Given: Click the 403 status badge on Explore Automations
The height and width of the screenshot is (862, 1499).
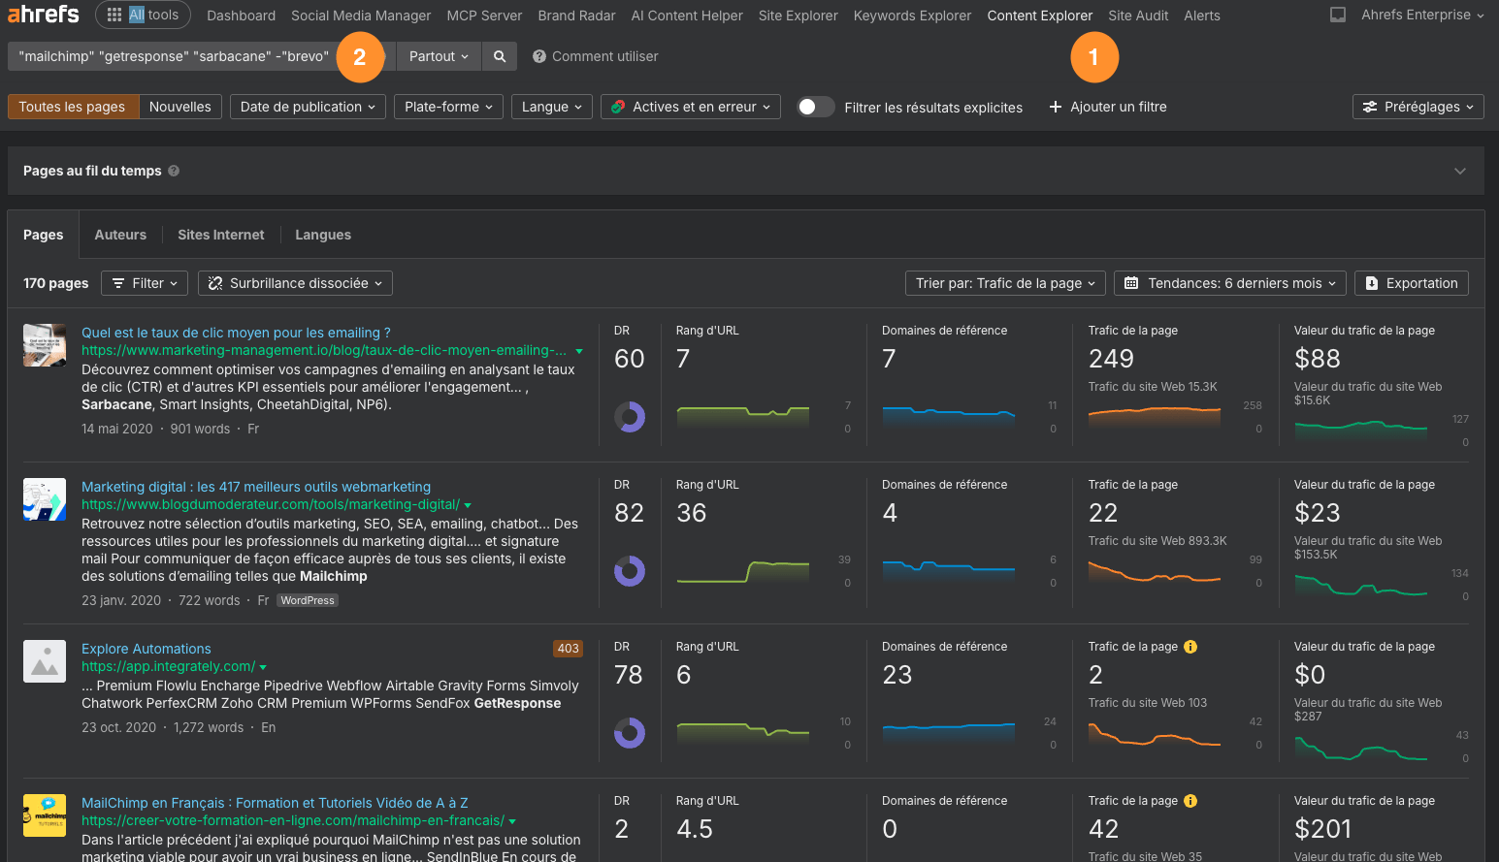Looking at the screenshot, I should click(x=568, y=649).
